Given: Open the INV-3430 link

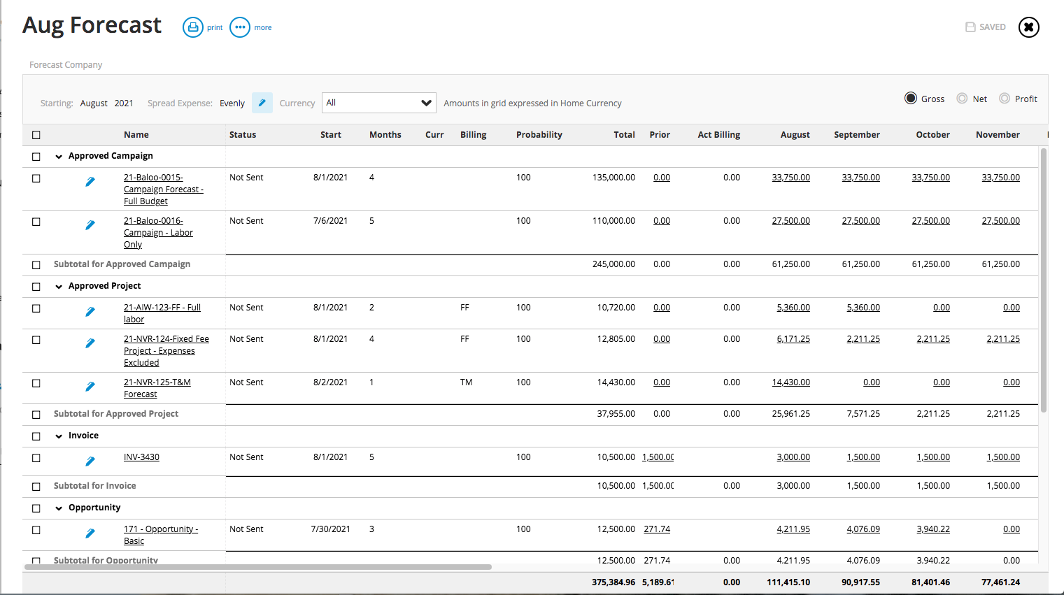Looking at the screenshot, I should tap(141, 457).
